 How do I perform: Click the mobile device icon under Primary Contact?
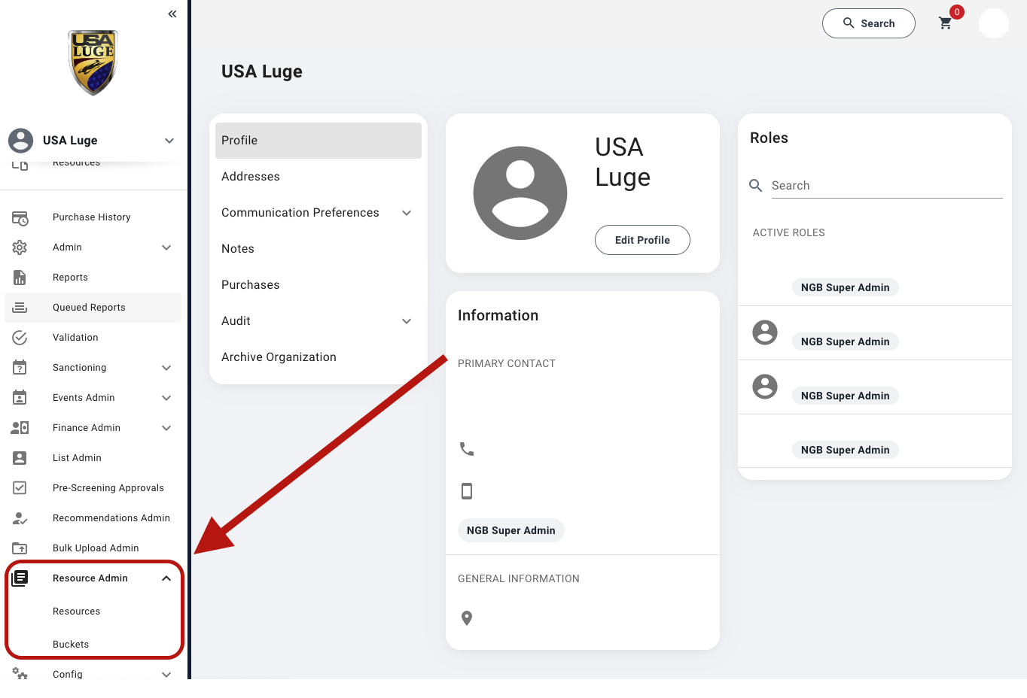[467, 491]
